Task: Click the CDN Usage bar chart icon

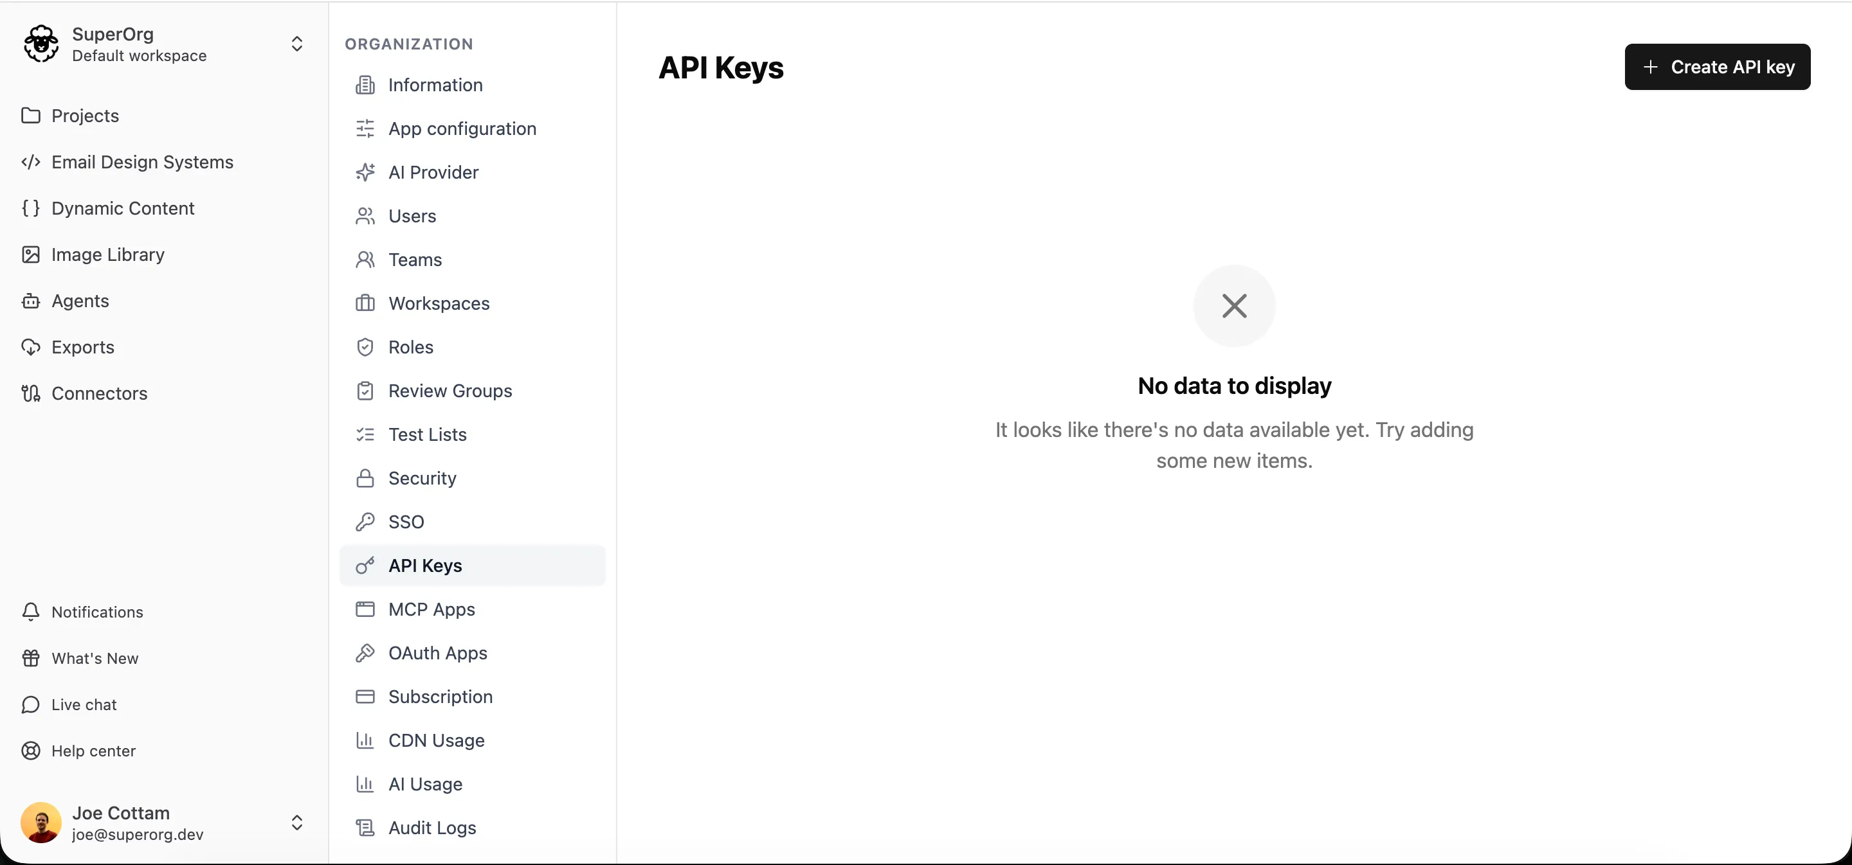Action: coord(365,741)
